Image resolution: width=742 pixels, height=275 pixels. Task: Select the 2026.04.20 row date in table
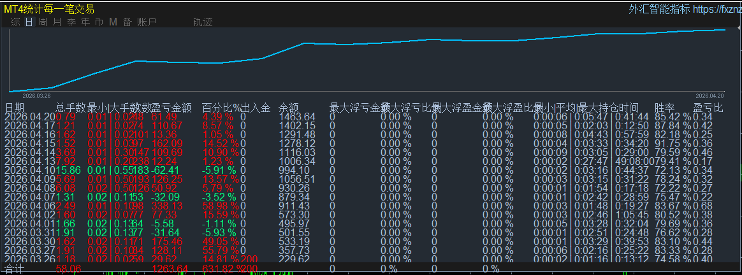click(x=30, y=116)
